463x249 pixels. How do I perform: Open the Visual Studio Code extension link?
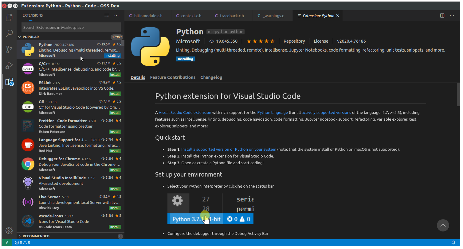[185, 112]
